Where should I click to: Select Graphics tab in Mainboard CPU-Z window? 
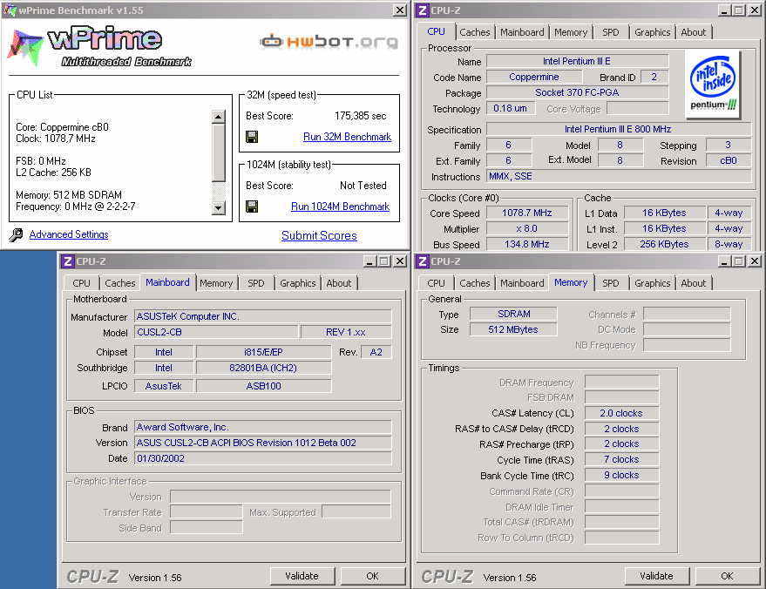tap(297, 283)
